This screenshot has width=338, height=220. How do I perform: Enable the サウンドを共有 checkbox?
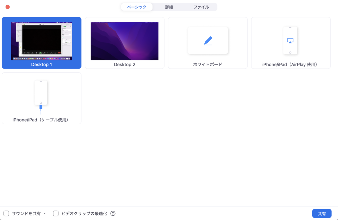(x=6, y=213)
